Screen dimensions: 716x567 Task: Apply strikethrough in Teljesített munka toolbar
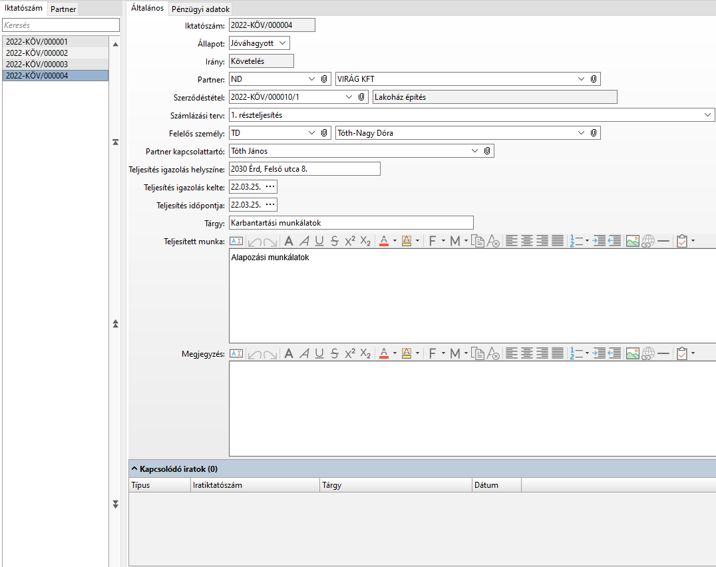click(335, 241)
